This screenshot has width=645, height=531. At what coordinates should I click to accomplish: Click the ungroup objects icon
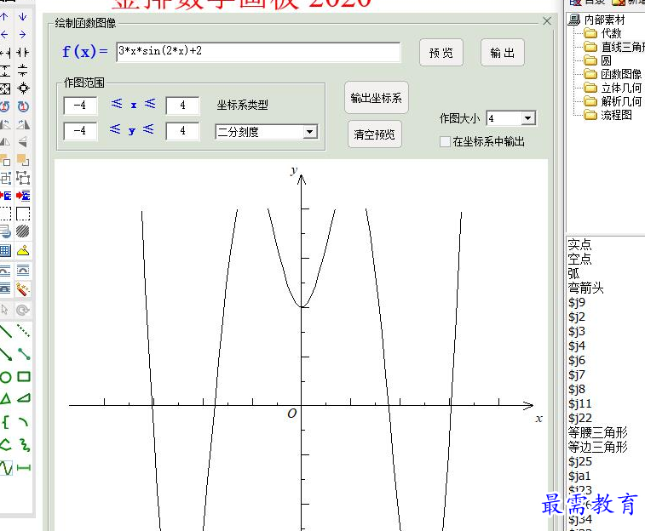pyautogui.click(x=23, y=178)
